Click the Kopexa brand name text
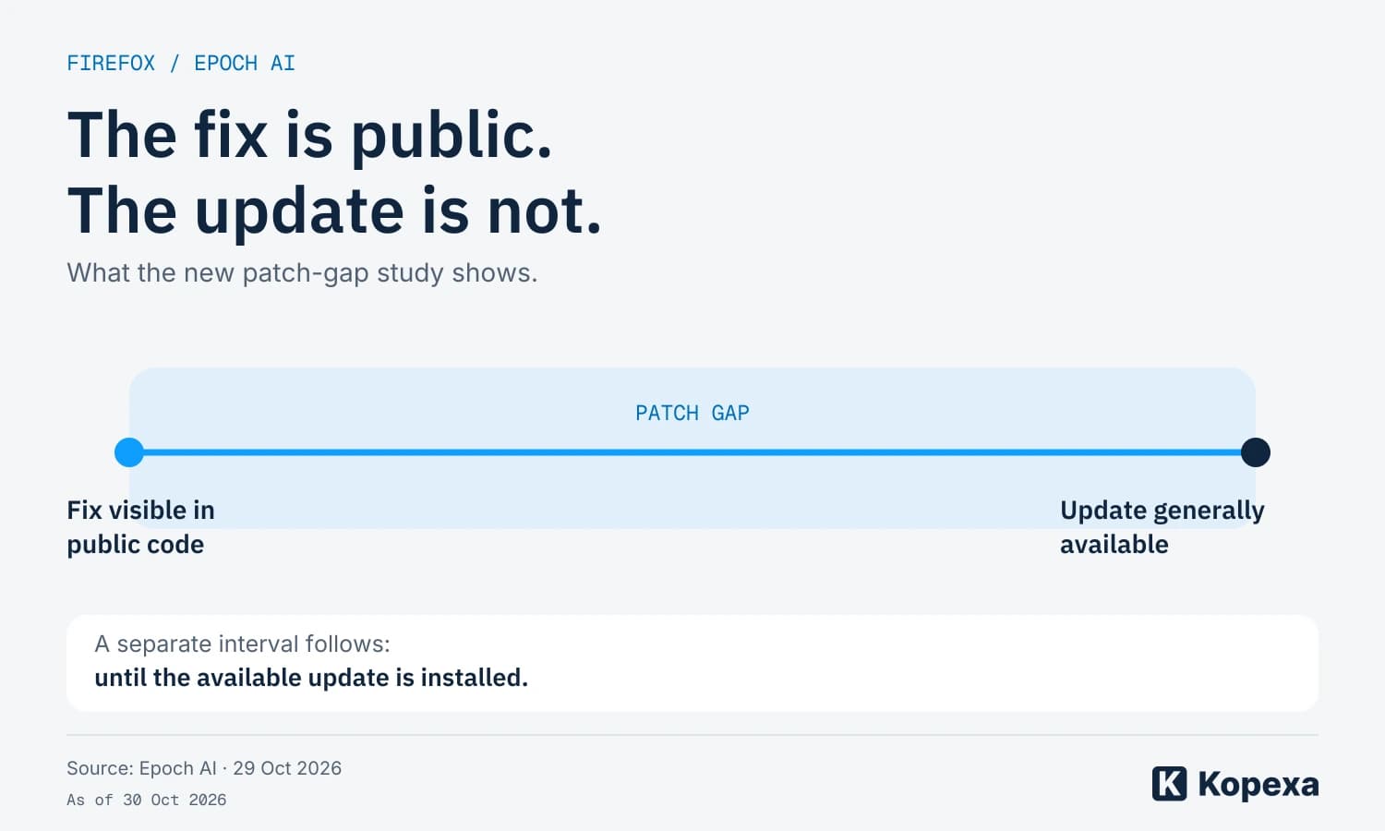Screen dimensions: 1385x831 (1259, 784)
